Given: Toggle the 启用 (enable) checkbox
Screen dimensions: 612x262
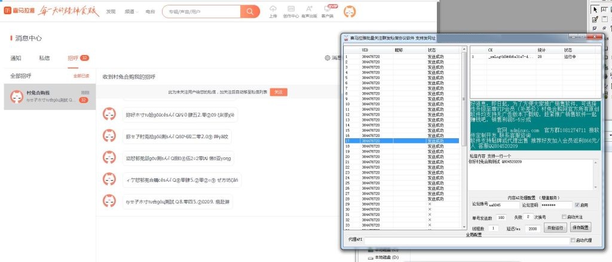Looking at the screenshot, I should tap(577, 205).
